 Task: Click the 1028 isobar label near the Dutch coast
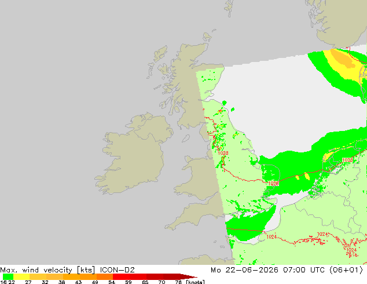point(347,160)
